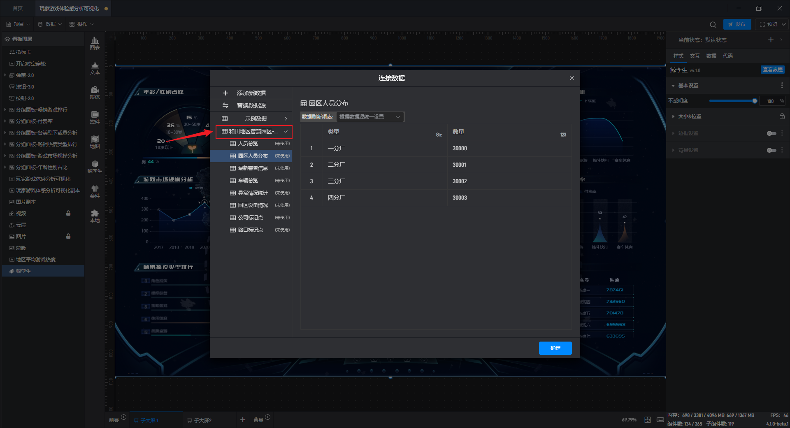Screen dimensions: 790x428
Task: Click the lock icon on 图片 layer
Action: click(68, 236)
